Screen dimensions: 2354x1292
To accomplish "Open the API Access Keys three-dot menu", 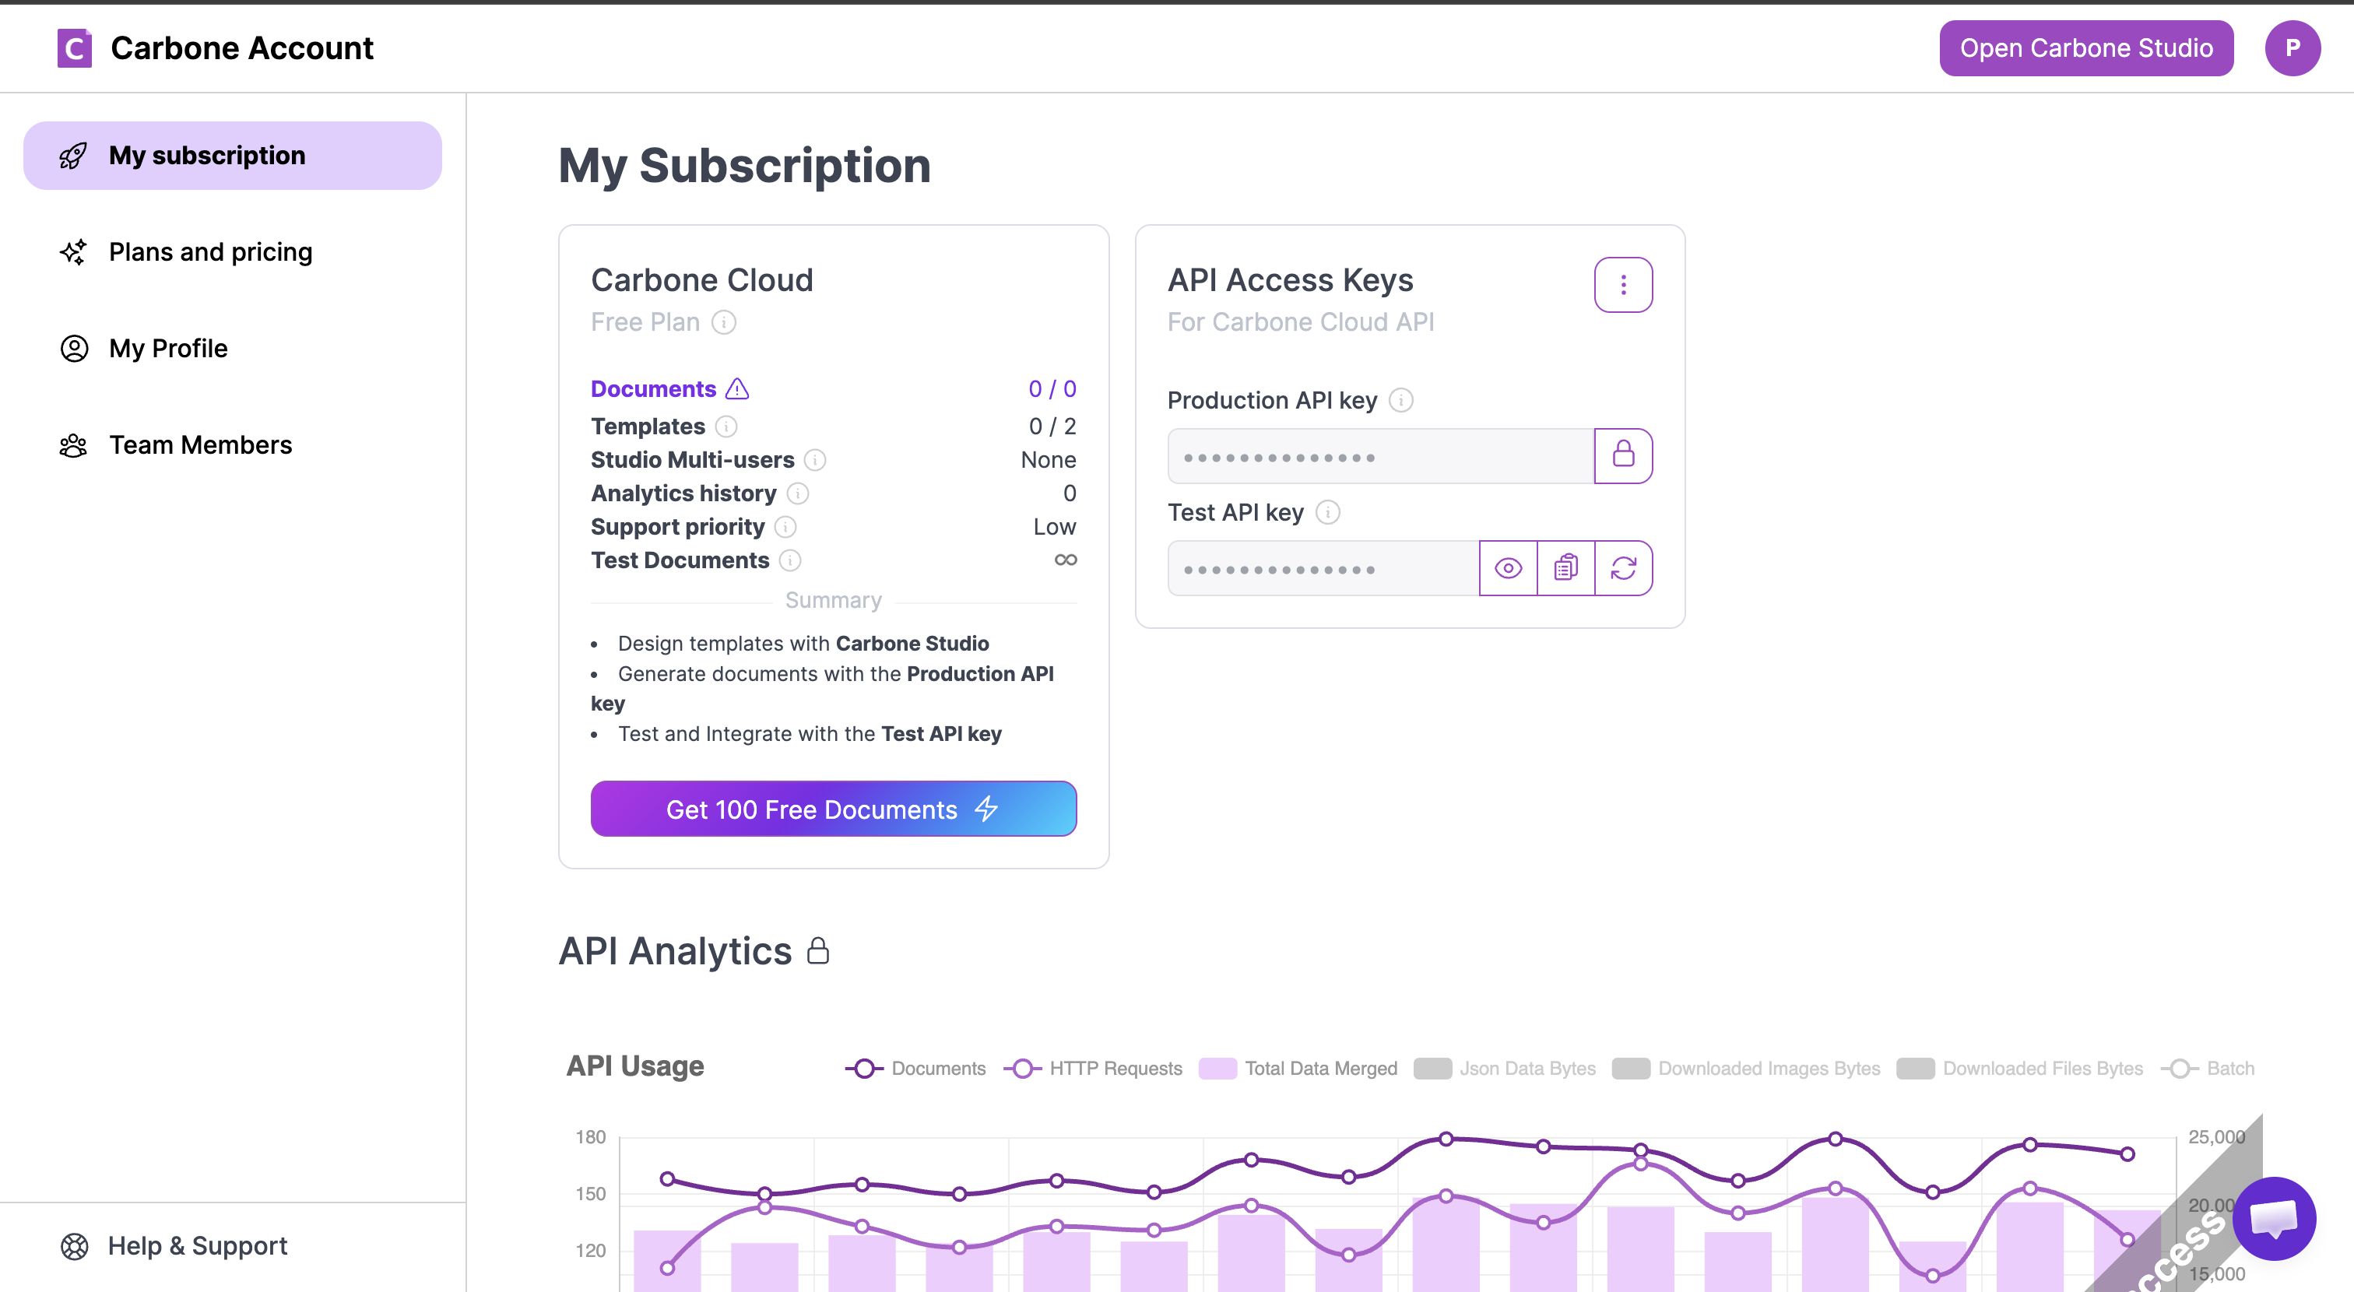I will pos(1623,285).
